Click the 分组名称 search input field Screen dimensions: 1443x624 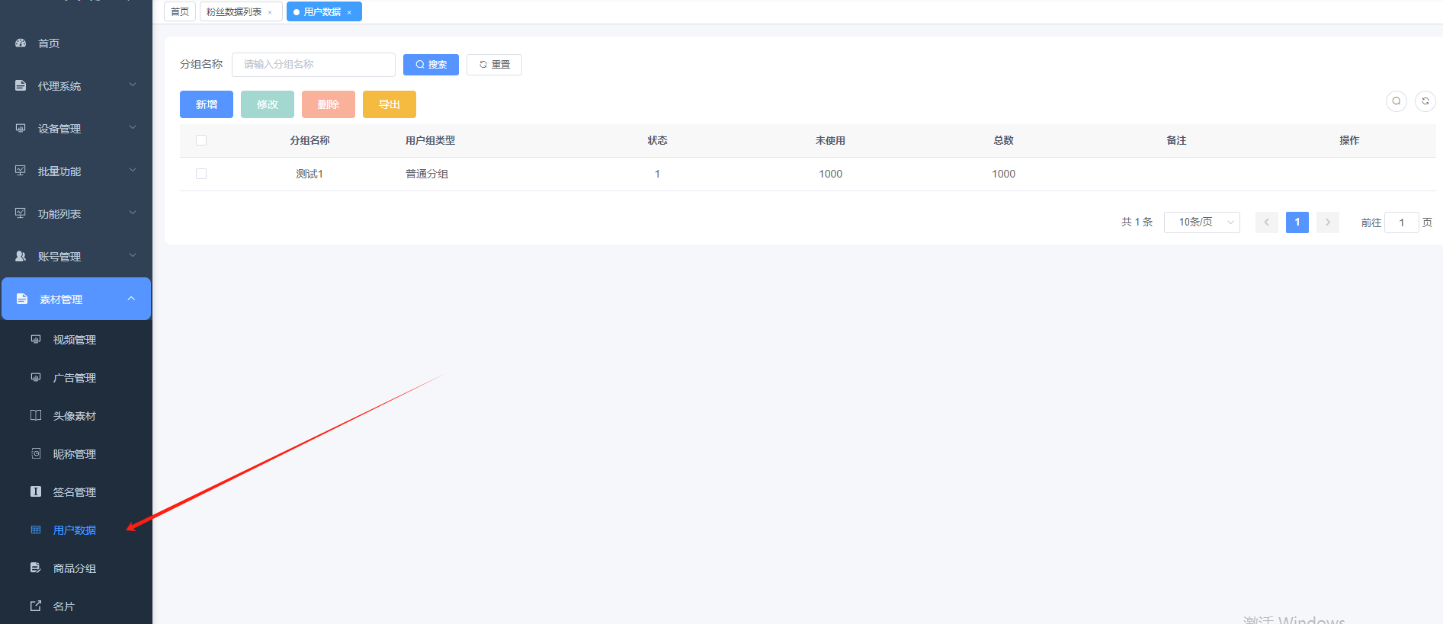(313, 65)
